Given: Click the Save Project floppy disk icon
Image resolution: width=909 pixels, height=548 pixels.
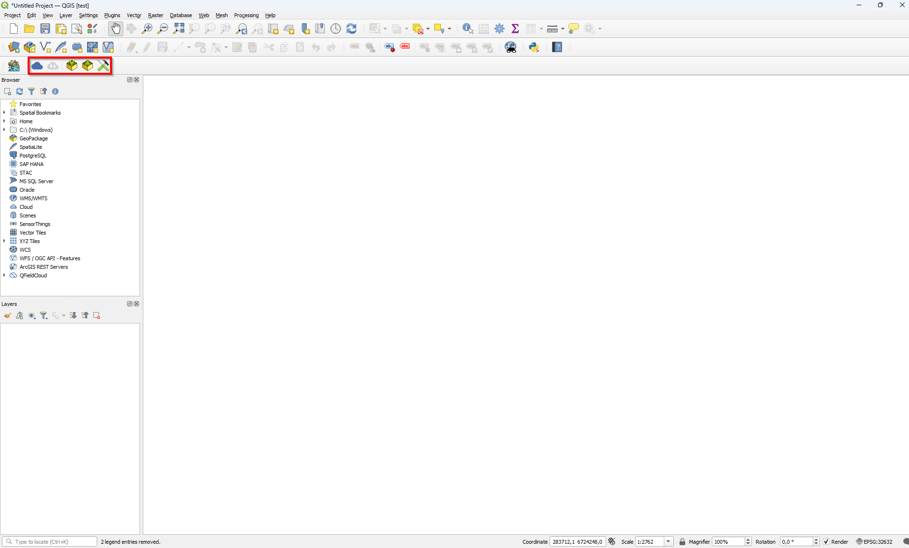Looking at the screenshot, I should (45, 29).
